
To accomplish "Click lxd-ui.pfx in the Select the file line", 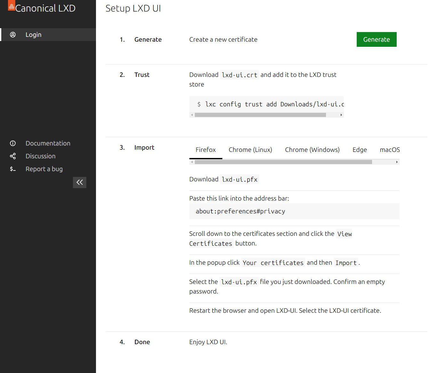I will coord(239,282).
